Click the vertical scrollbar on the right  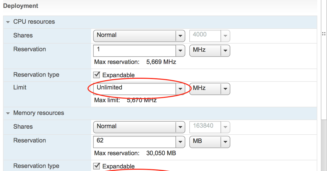click(324, 81)
